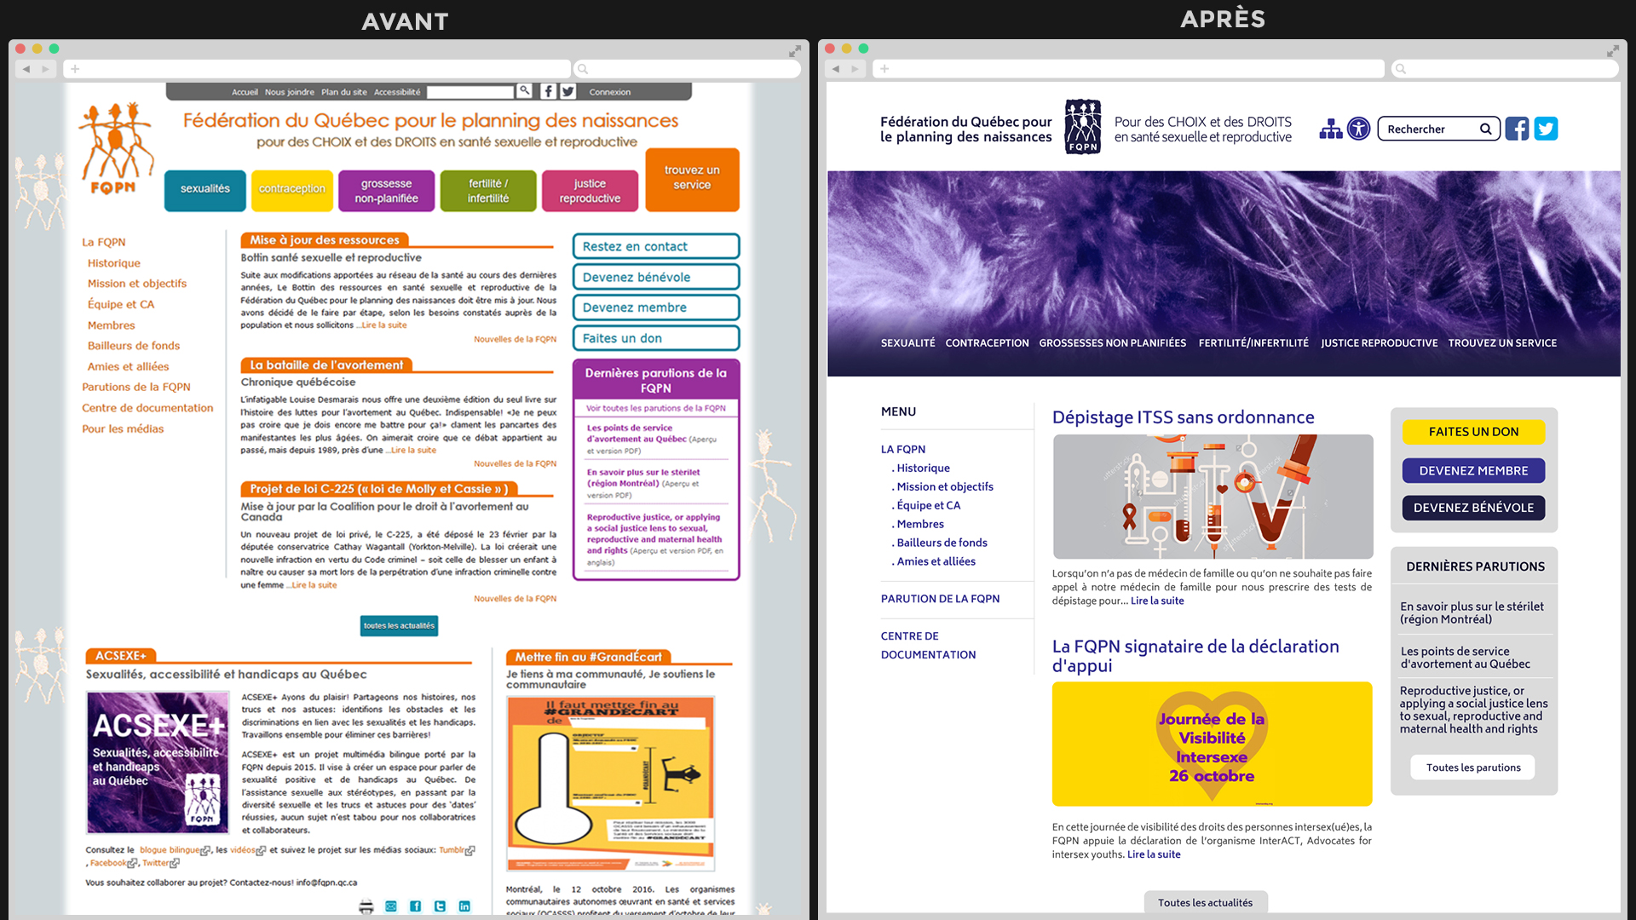Open ACSEXE+ purple thumbnail image
This screenshot has width=1636, height=920.
[x=158, y=762]
